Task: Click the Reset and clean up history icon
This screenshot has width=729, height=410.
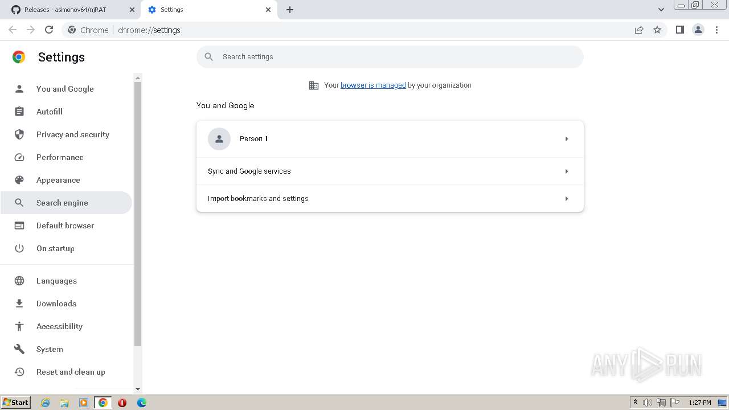Action: 19,372
